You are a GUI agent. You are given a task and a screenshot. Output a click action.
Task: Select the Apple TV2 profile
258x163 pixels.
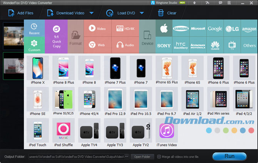point(141,133)
